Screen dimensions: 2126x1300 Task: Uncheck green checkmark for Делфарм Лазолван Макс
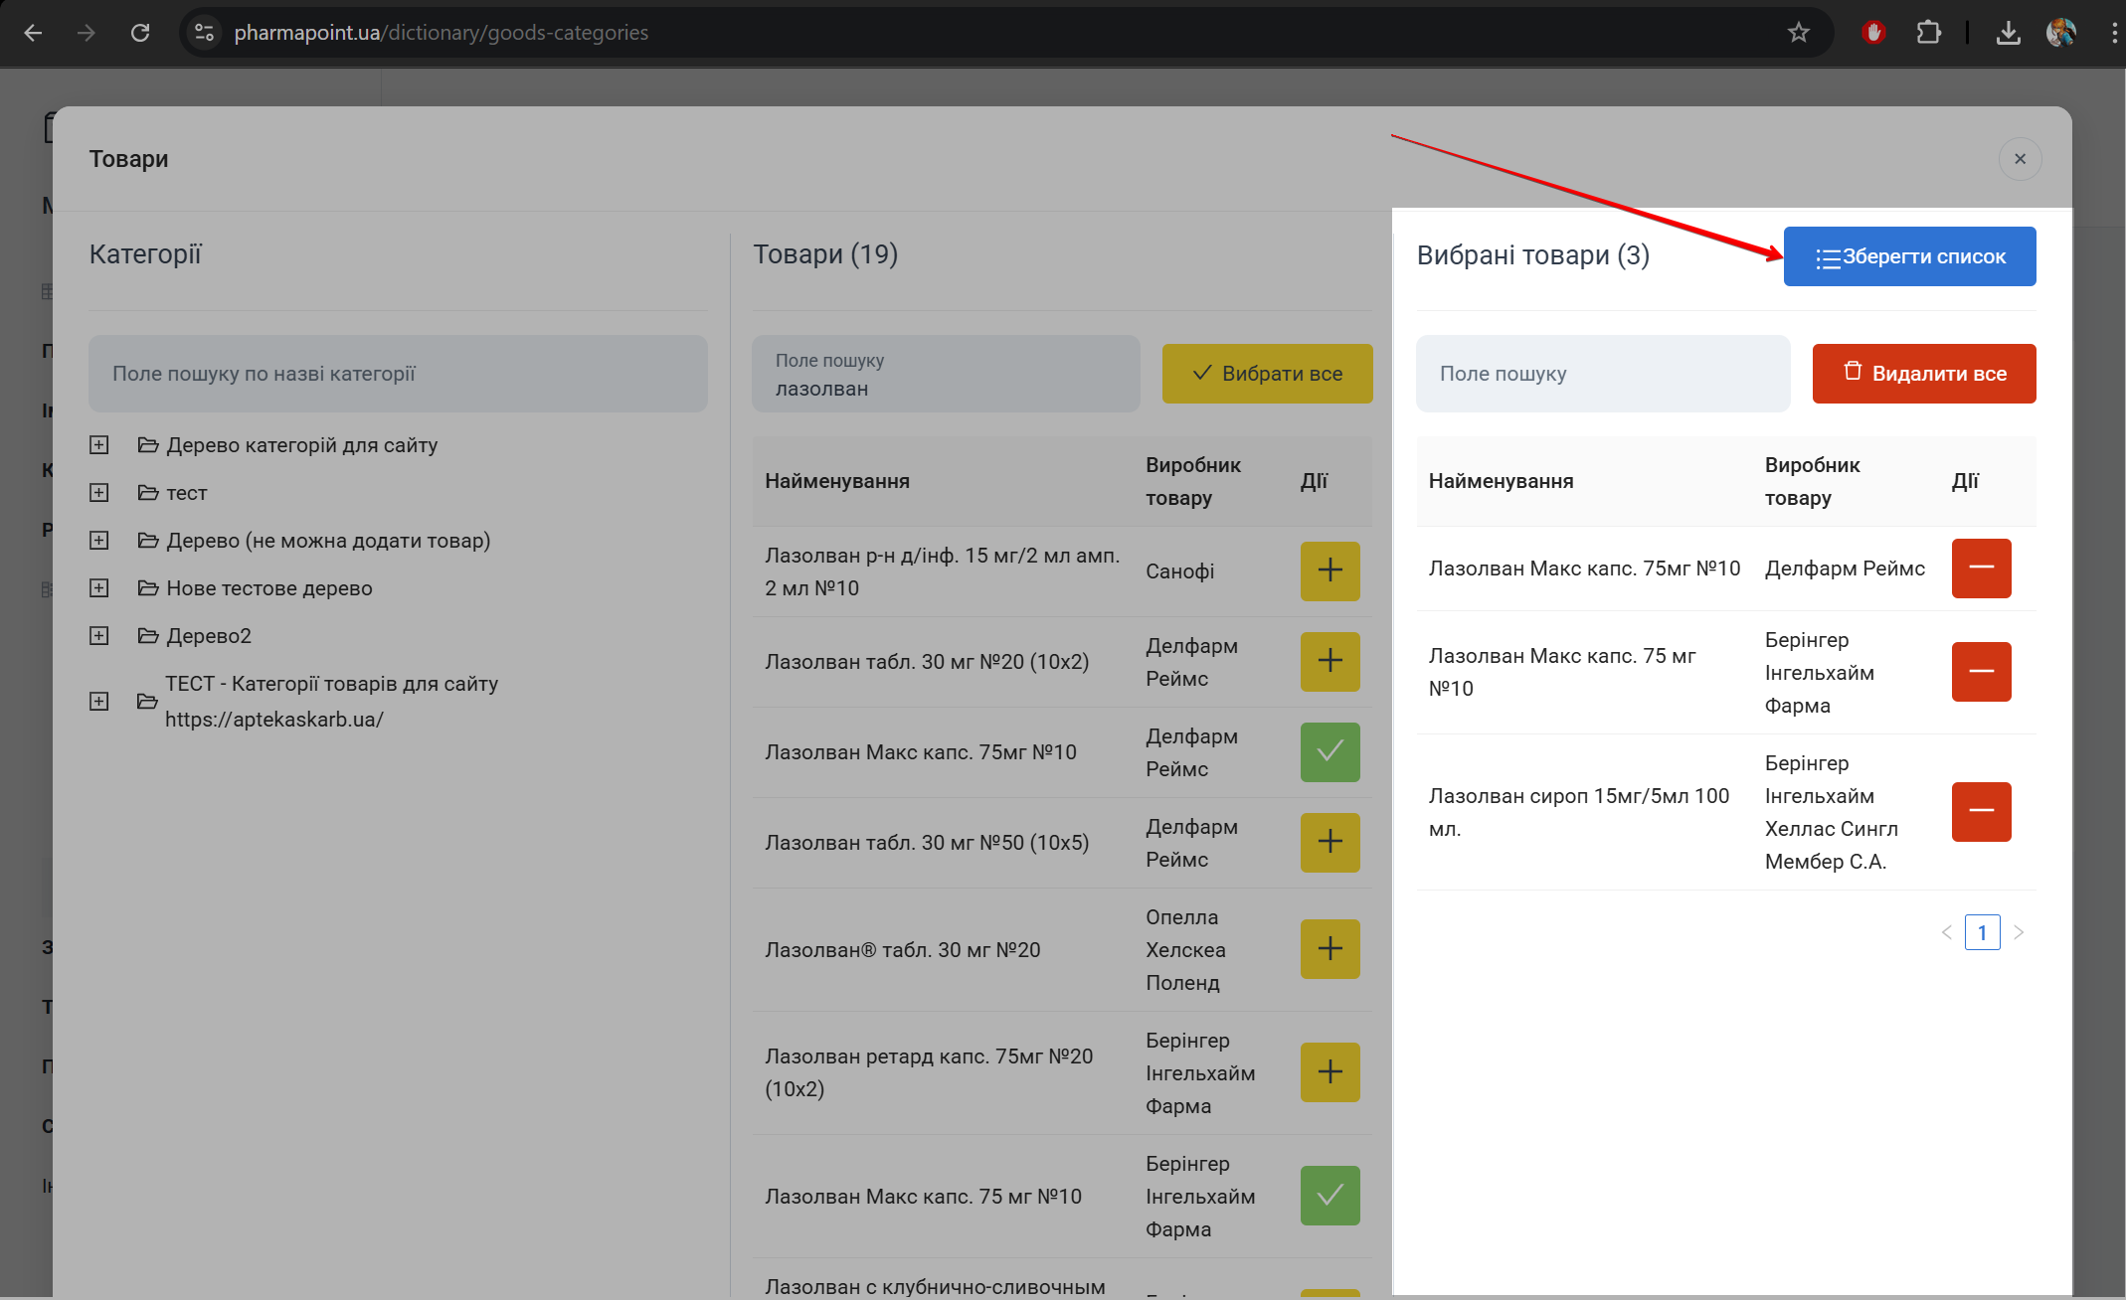point(1329,752)
